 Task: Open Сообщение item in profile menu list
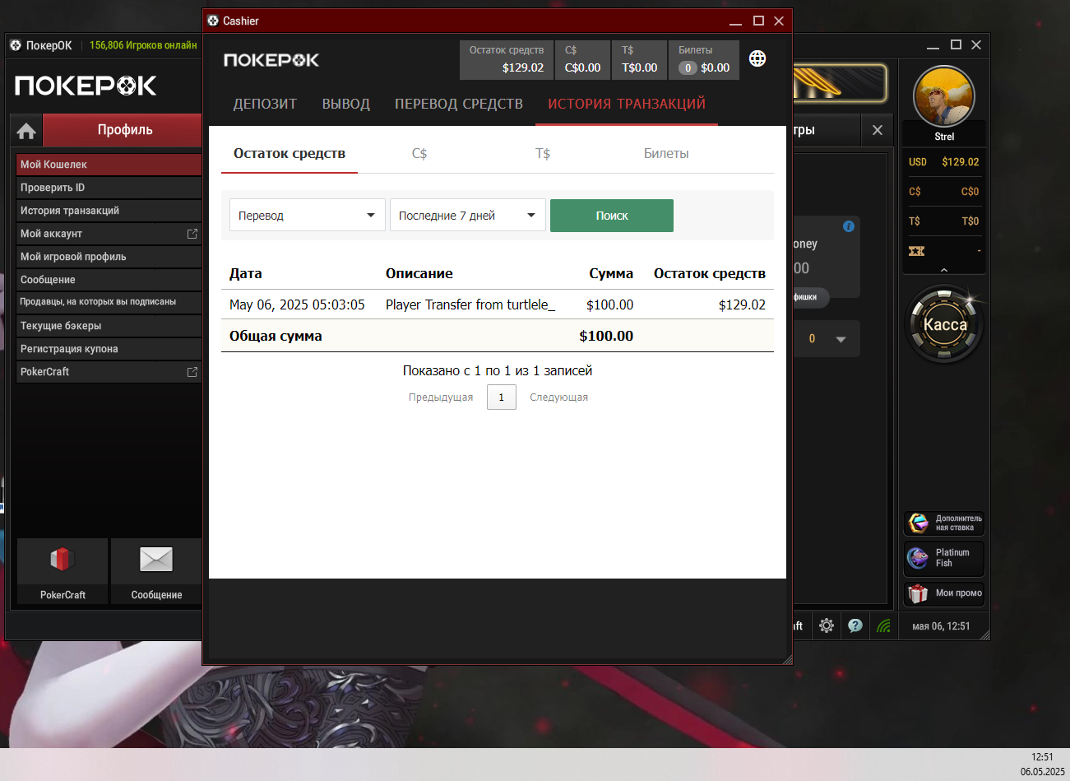tap(109, 280)
